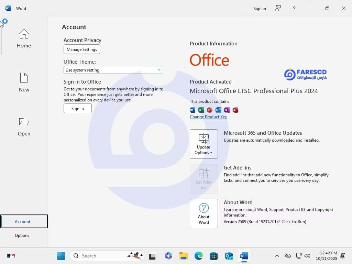352x264 pixels.
Task: Open the About Word button
Action: [203, 213]
